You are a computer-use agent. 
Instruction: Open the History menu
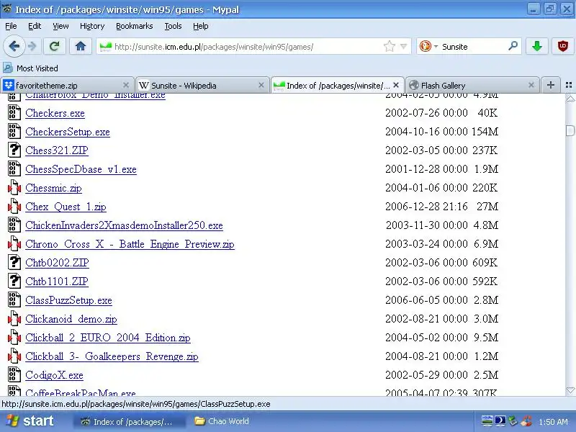[92, 26]
